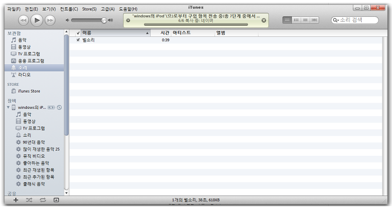This screenshot has height=210, width=392.
Task: Switch to Cover Flow view
Action: click(x=315, y=20)
